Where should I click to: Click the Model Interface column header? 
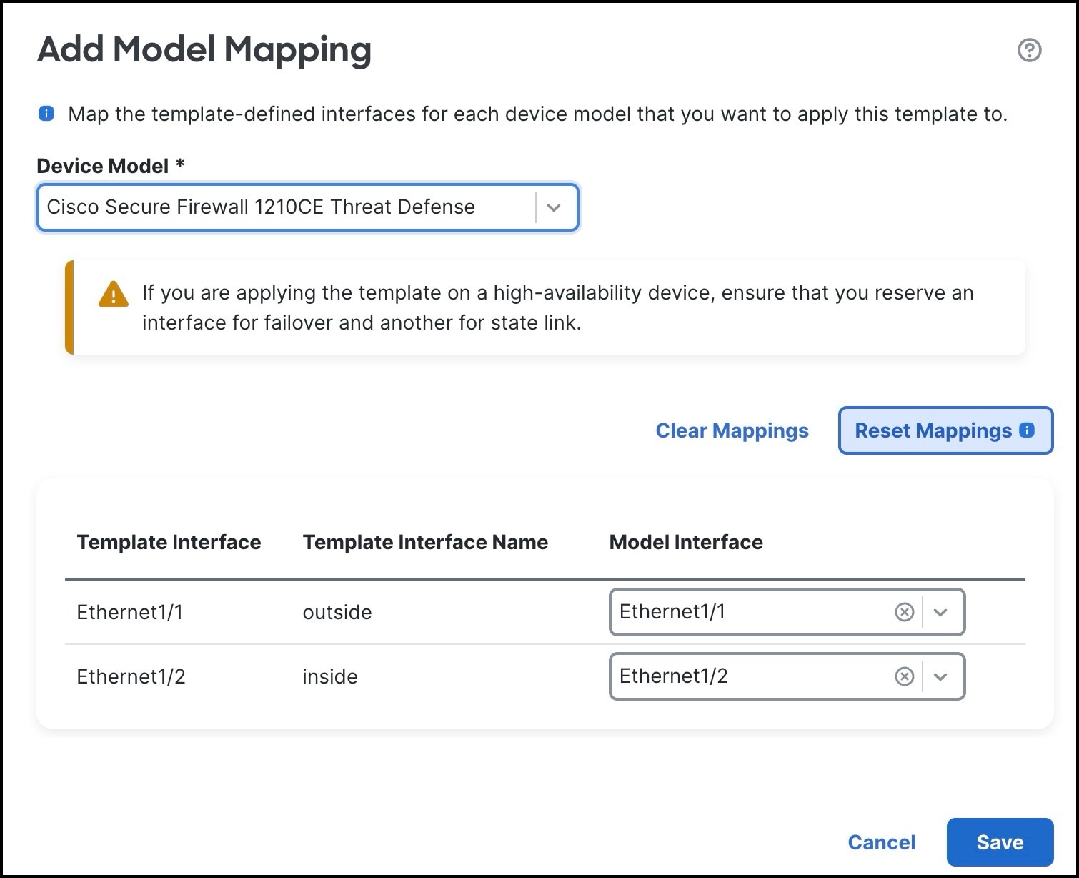[685, 542]
